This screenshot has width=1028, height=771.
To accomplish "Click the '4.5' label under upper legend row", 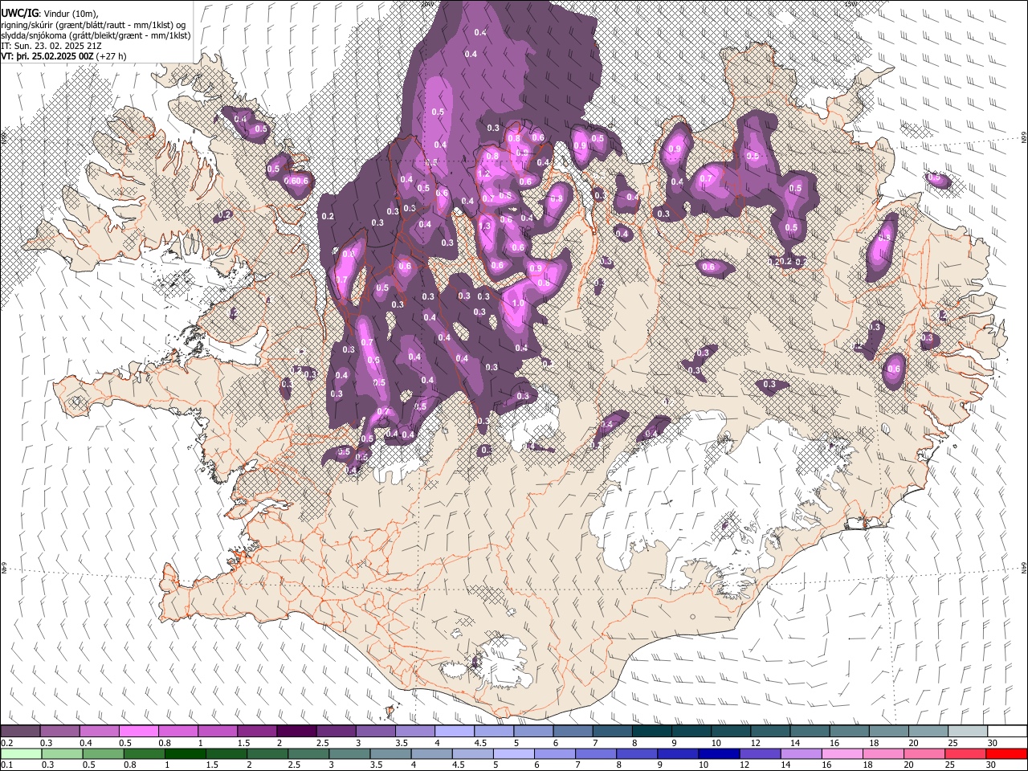I will click(x=480, y=743).
